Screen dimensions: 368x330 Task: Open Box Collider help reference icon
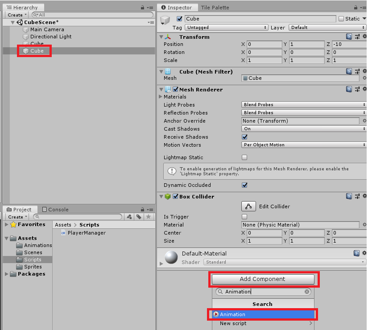[349, 196]
